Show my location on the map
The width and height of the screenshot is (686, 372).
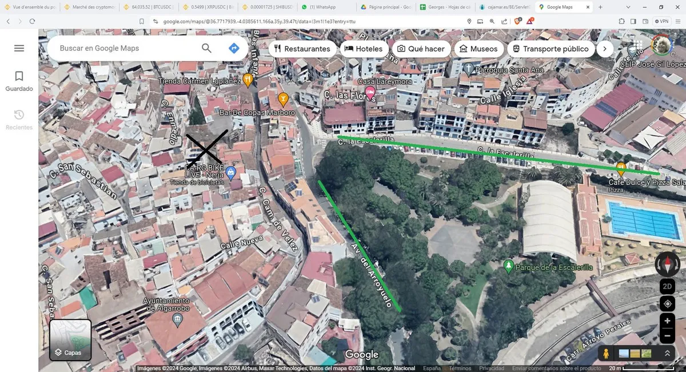pos(667,303)
